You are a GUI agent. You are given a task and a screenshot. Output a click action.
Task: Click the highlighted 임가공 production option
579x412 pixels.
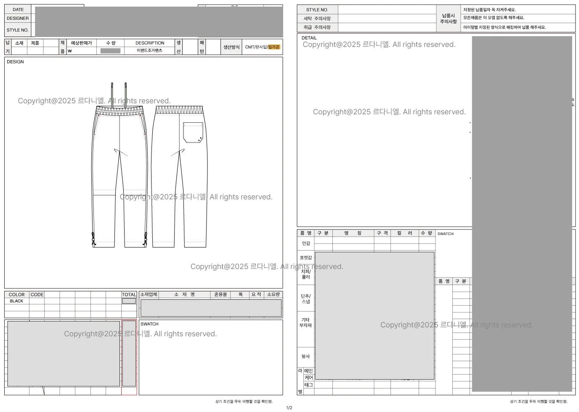click(274, 47)
